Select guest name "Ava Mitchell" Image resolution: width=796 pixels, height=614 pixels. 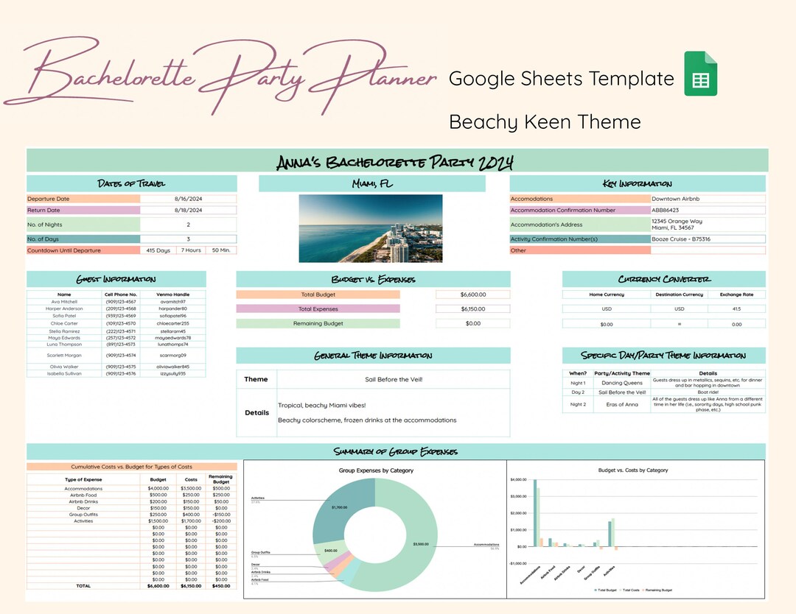coord(64,301)
